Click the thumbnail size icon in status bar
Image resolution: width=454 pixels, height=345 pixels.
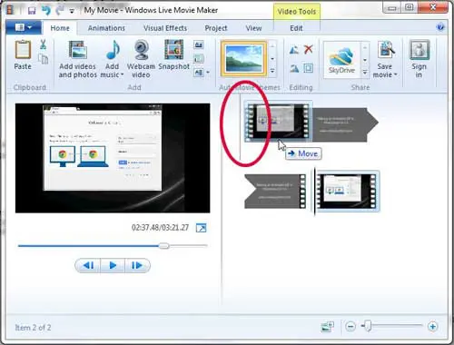point(328,327)
